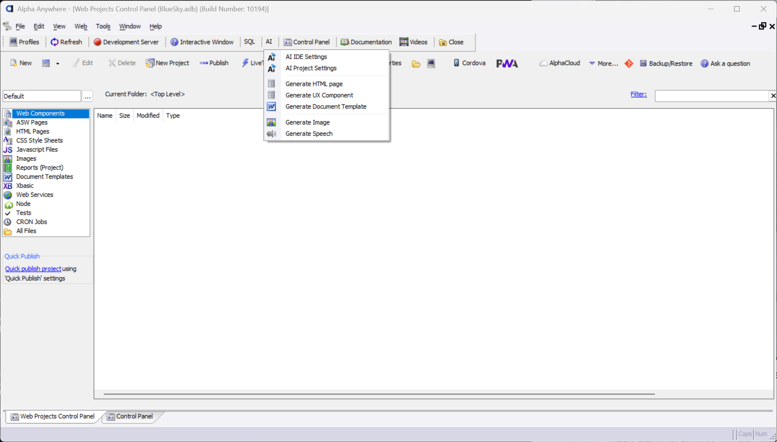Sort by the Modified column header

pos(148,116)
